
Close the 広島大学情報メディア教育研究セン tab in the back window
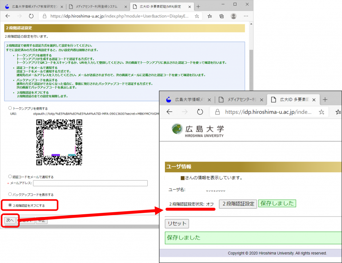click(62, 7)
